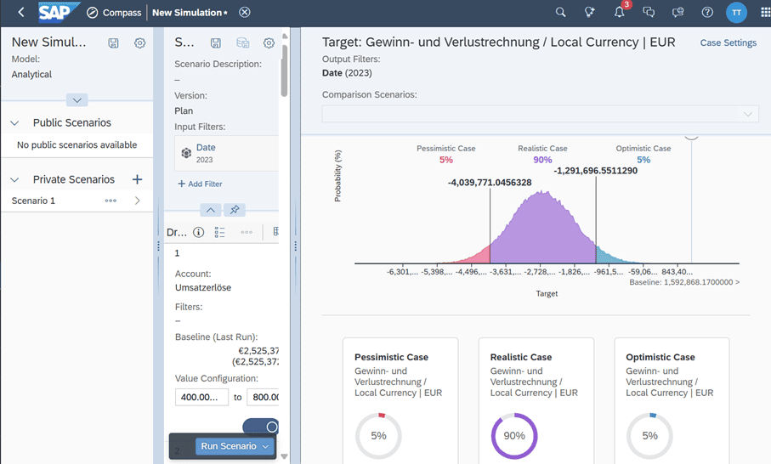771x464 pixels.
Task: Click the Realistic Case 90% donut chart
Action: click(514, 436)
